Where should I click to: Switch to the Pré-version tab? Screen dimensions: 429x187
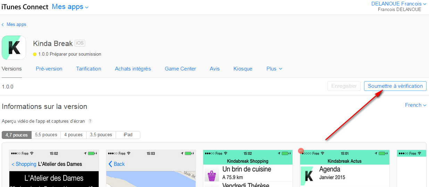coord(49,69)
